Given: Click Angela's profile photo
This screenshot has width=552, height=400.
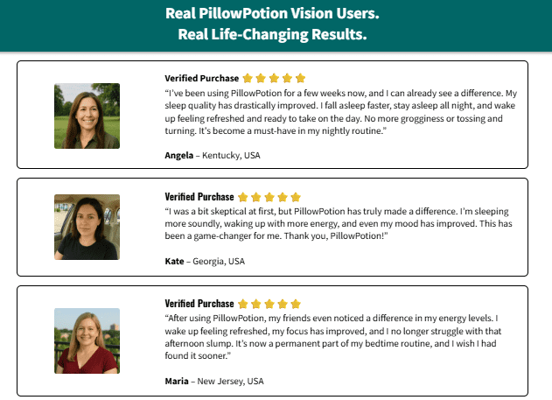Looking at the screenshot, I should click(x=87, y=116).
